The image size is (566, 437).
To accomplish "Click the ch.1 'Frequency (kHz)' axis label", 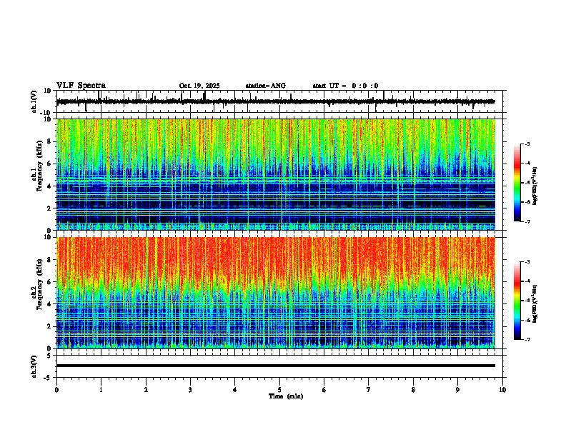I will [x=39, y=166].
